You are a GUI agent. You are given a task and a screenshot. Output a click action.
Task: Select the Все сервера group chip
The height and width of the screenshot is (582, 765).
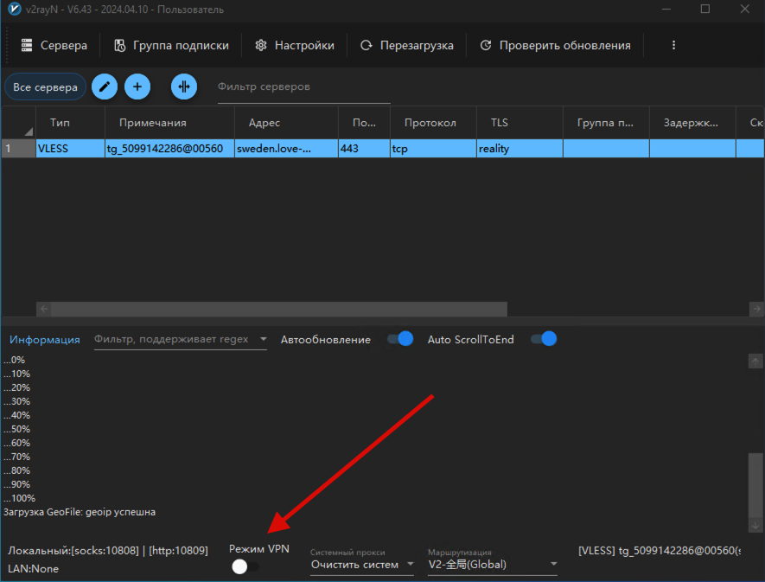click(x=45, y=86)
